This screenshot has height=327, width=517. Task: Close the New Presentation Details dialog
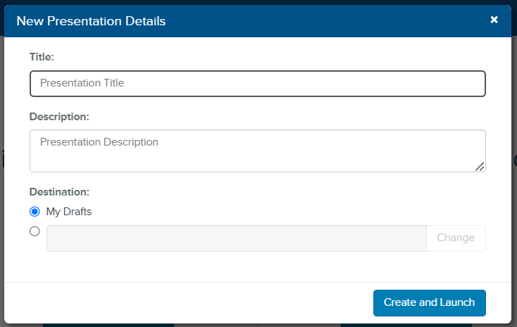pyautogui.click(x=494, y=20)
